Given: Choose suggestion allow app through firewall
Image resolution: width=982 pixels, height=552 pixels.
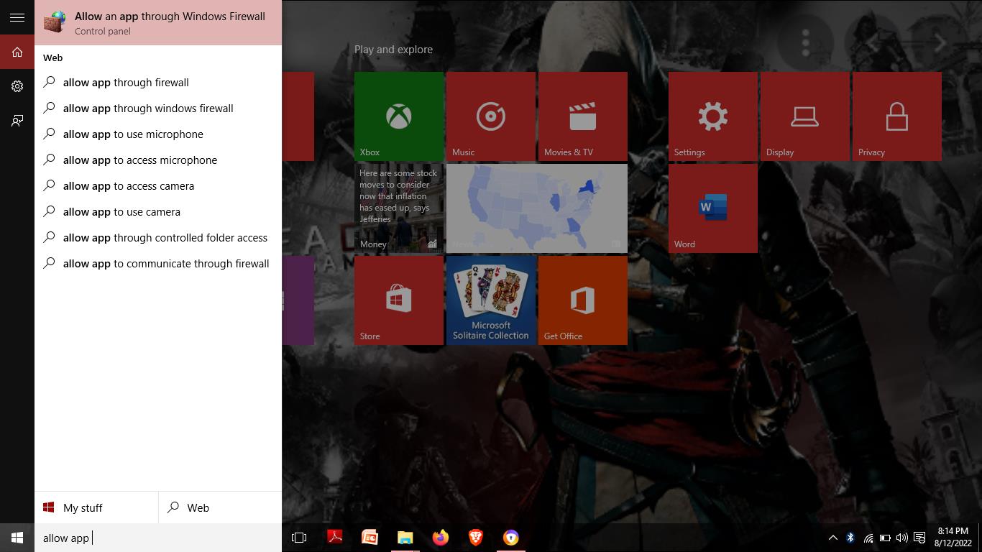Looking at the screenshot, I should (x=158, y=83).
